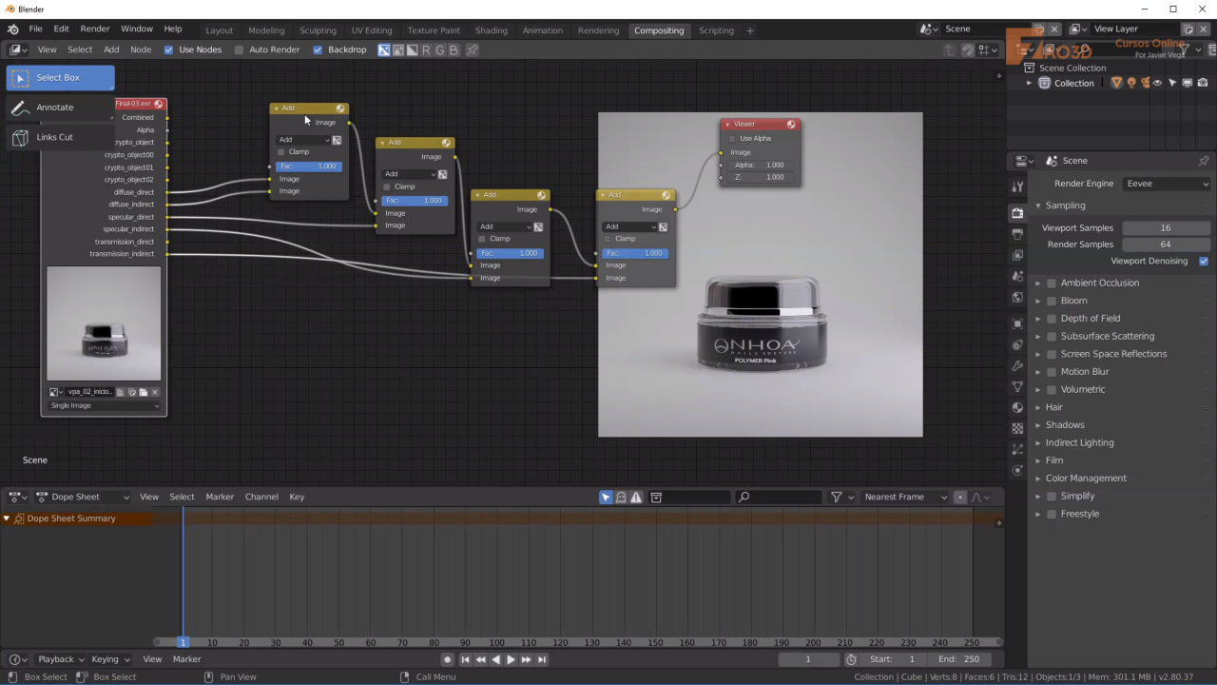The width and height of the screenshot is (1217, 685).
Task: Open Material properties tab icon
Action: coord(1017,407)
